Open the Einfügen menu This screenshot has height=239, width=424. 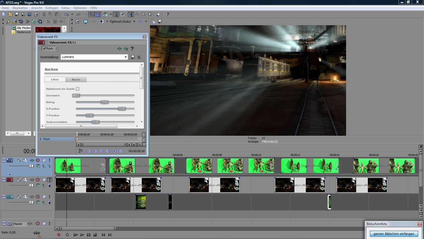pos(52,8)
